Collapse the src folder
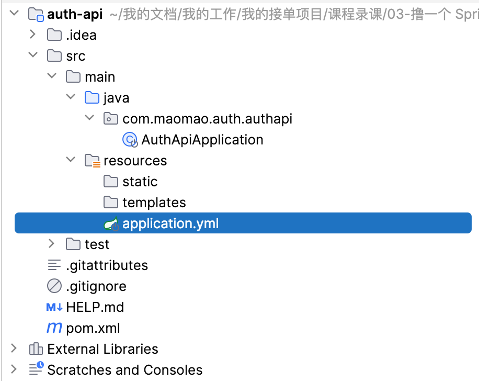The image size is (479, 381). pyautogui.click(x=33, y=56)
